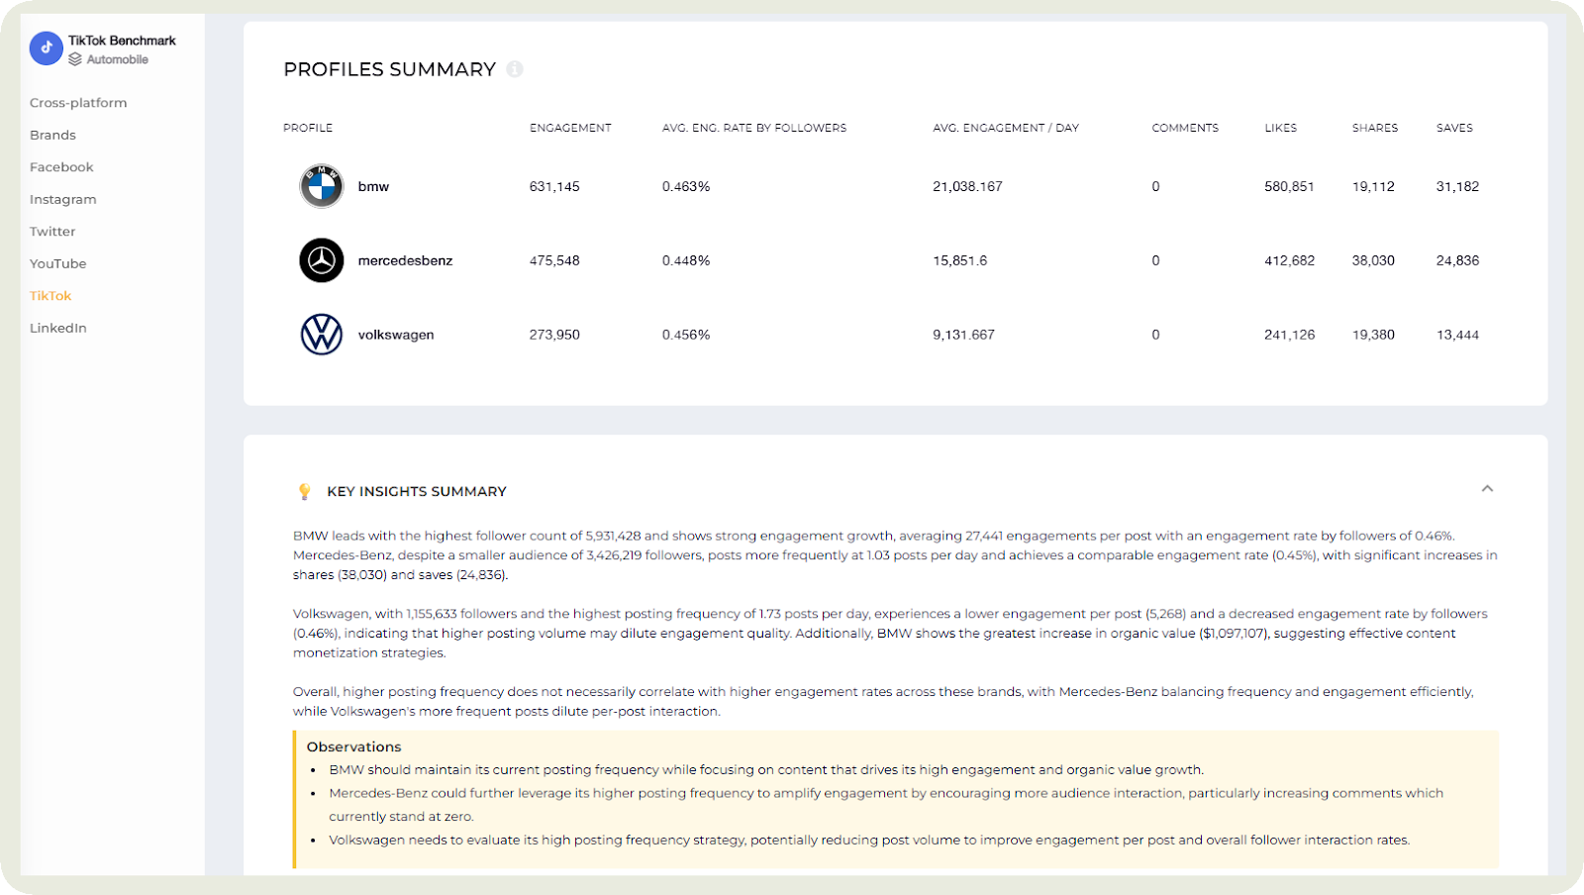Click the TikTok Benchmark app logo icon

click(46, 48)
